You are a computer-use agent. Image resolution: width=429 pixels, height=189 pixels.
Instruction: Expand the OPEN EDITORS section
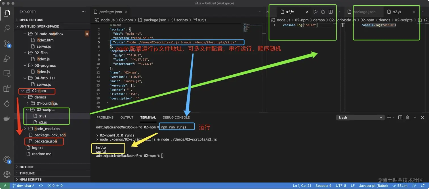[x=52, y=20]
